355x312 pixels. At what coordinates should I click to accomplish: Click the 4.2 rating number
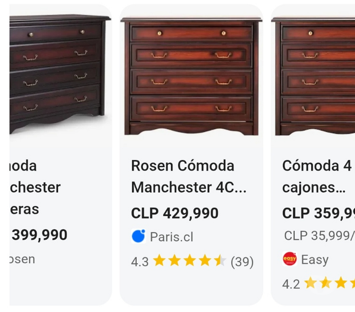[291, 284]
